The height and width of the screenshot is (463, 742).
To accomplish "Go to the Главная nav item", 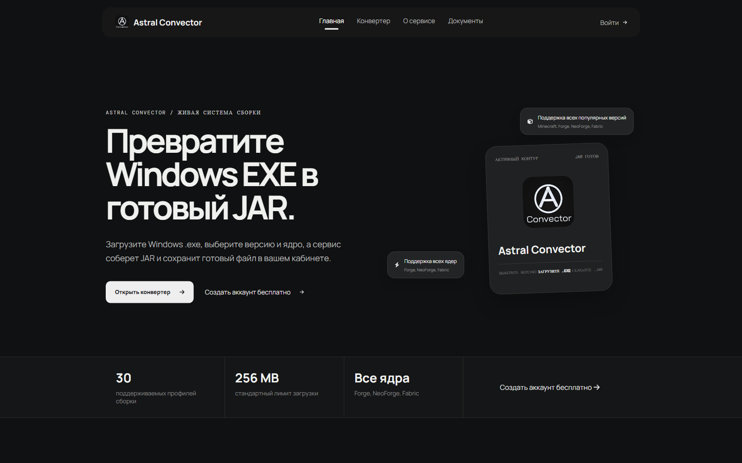I will point(332,21).
